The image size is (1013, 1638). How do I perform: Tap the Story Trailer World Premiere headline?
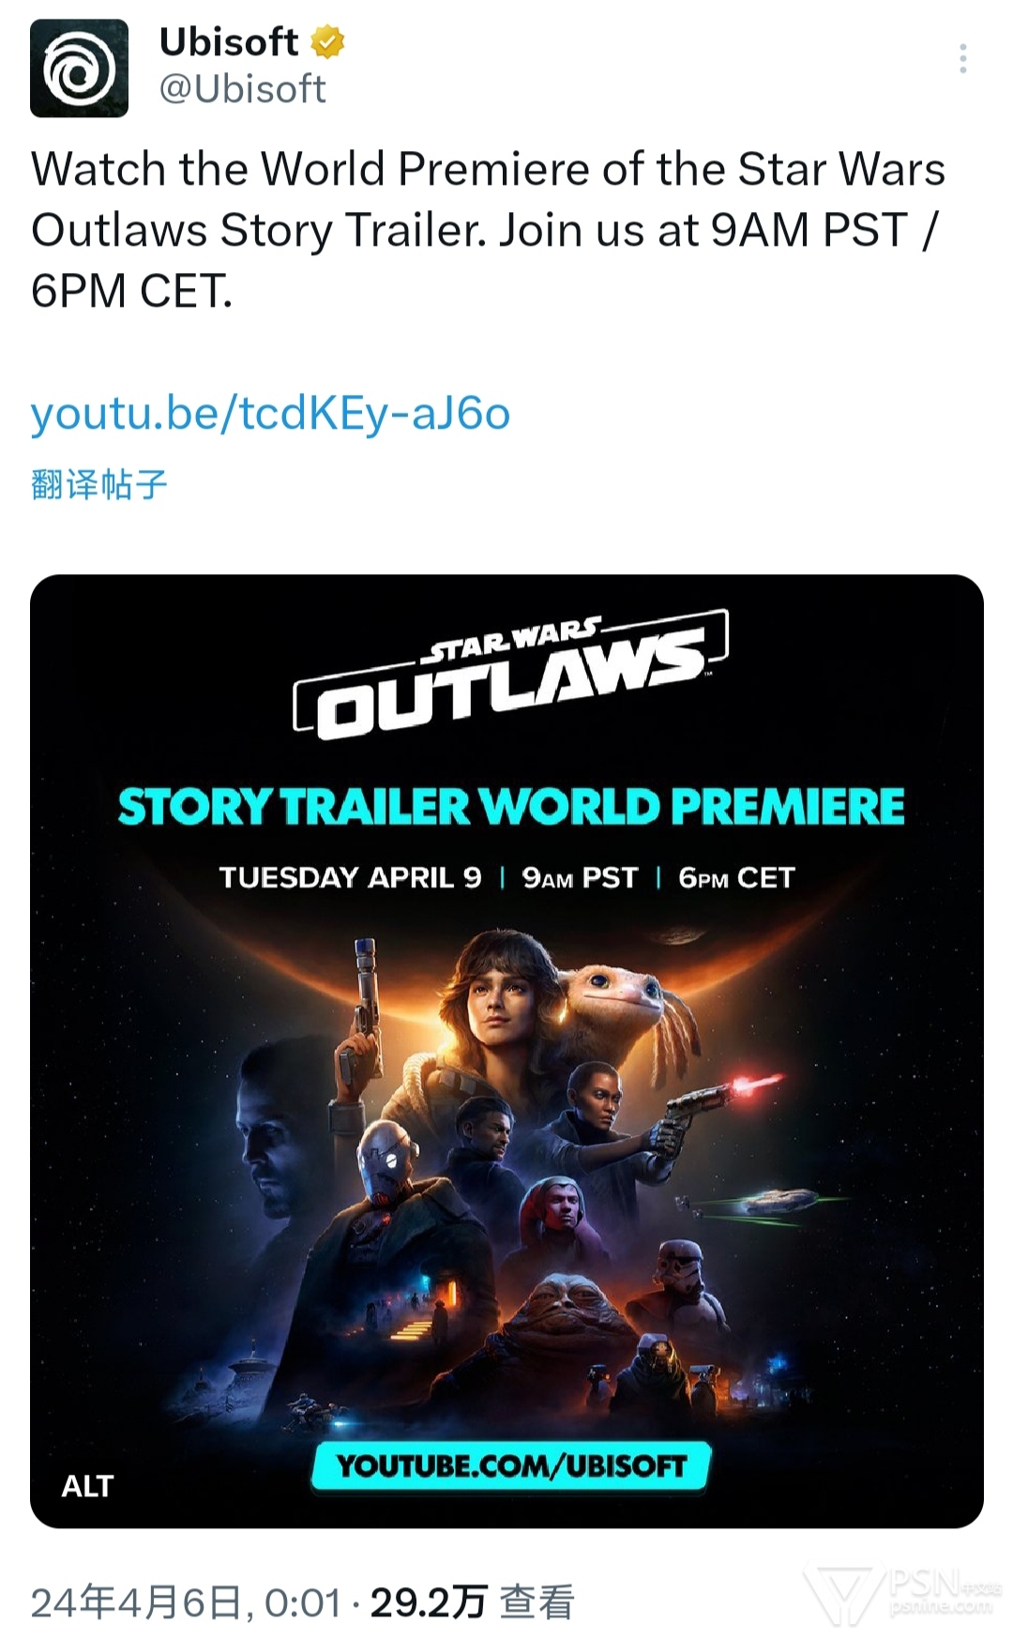pyautogui.click(x=511, y=807)
